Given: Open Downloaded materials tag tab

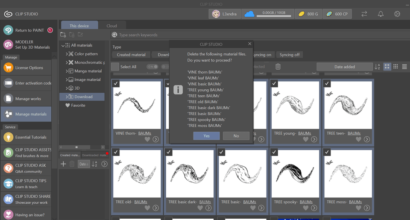Looking at the screenshot, I should (95, 155).
